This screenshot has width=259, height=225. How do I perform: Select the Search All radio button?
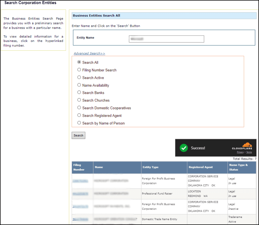click(x=79, y=62)
